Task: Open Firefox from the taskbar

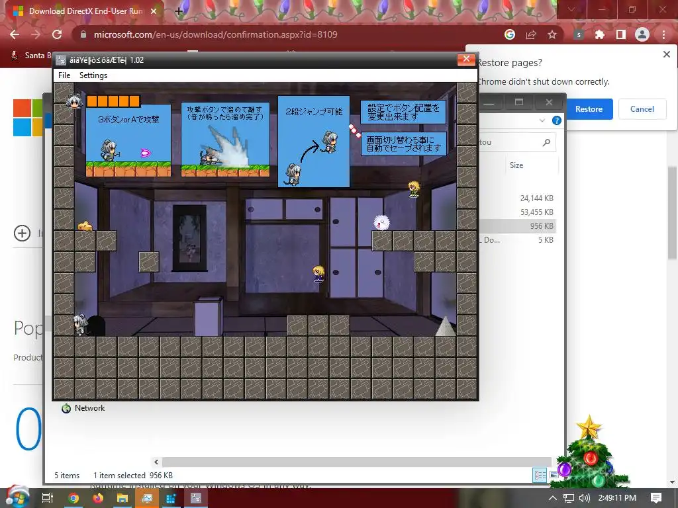Action: (98, 498)
